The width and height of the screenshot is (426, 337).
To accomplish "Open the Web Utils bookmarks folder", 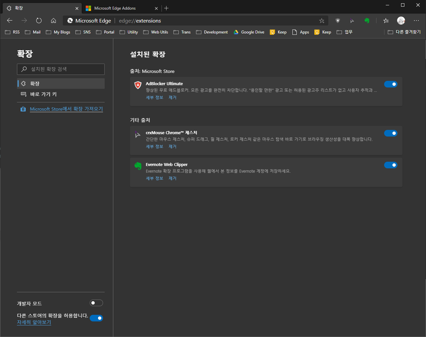I will (x=156, y=32).
